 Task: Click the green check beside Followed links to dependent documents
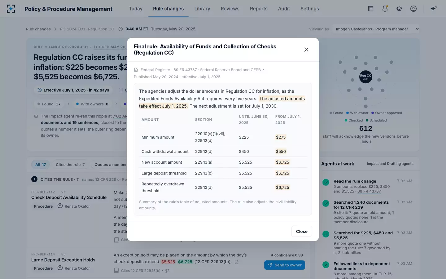click(326, 265)
